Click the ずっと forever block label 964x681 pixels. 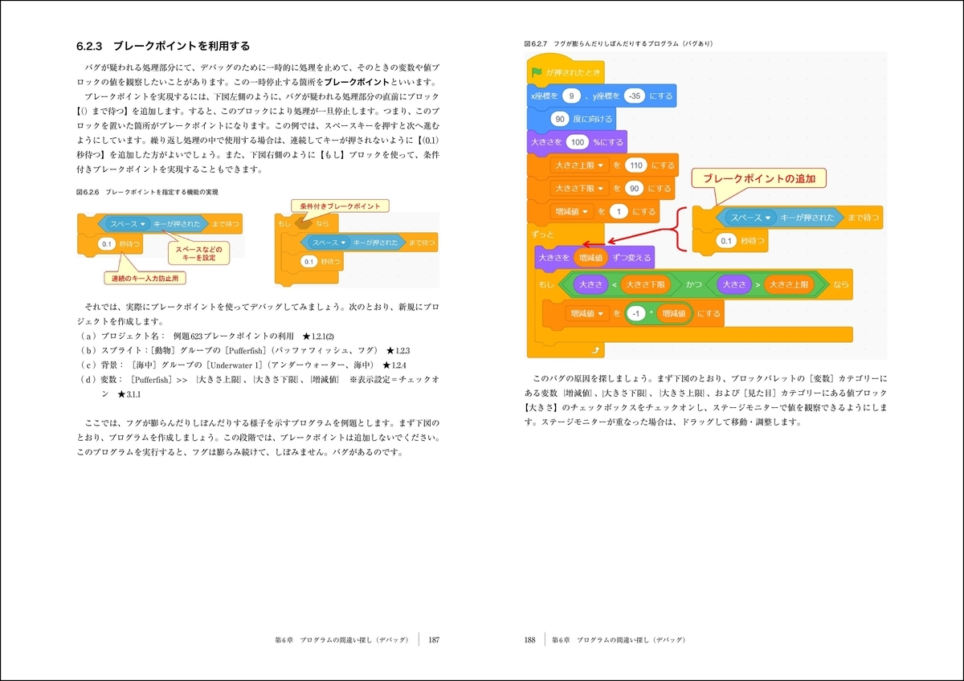point(543,234)
